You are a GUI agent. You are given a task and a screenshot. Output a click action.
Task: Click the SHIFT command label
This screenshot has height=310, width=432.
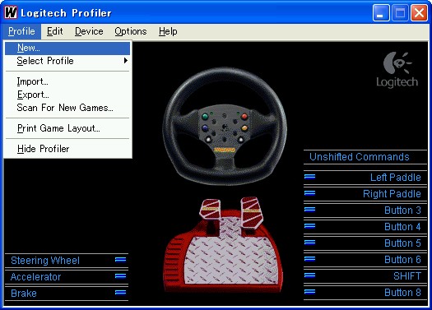point(407,276)
